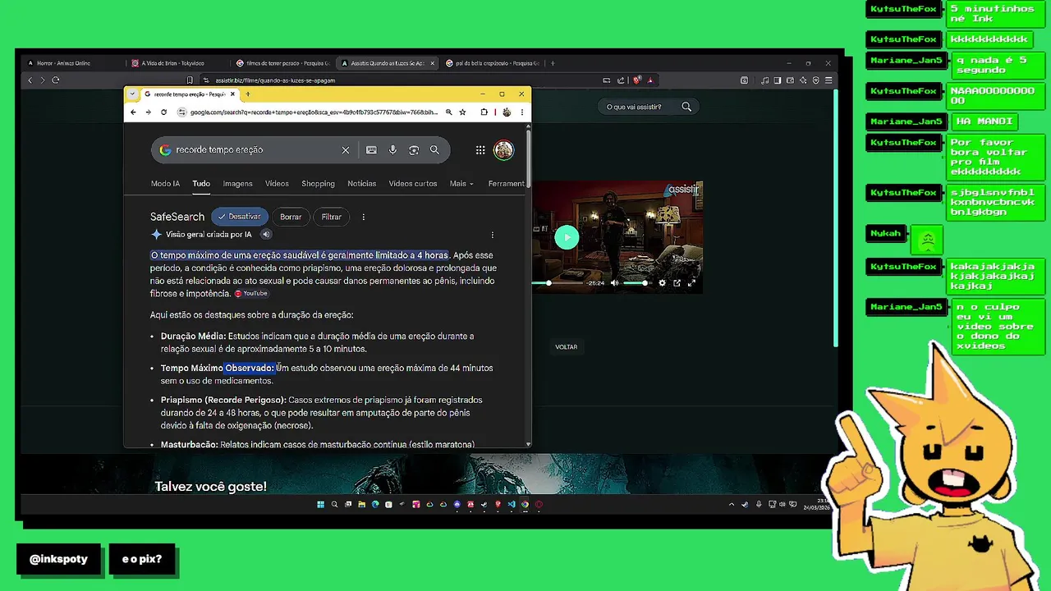Open the YouTube source link
This screenshot has height=591, width=1051.
tap(251, 294)
